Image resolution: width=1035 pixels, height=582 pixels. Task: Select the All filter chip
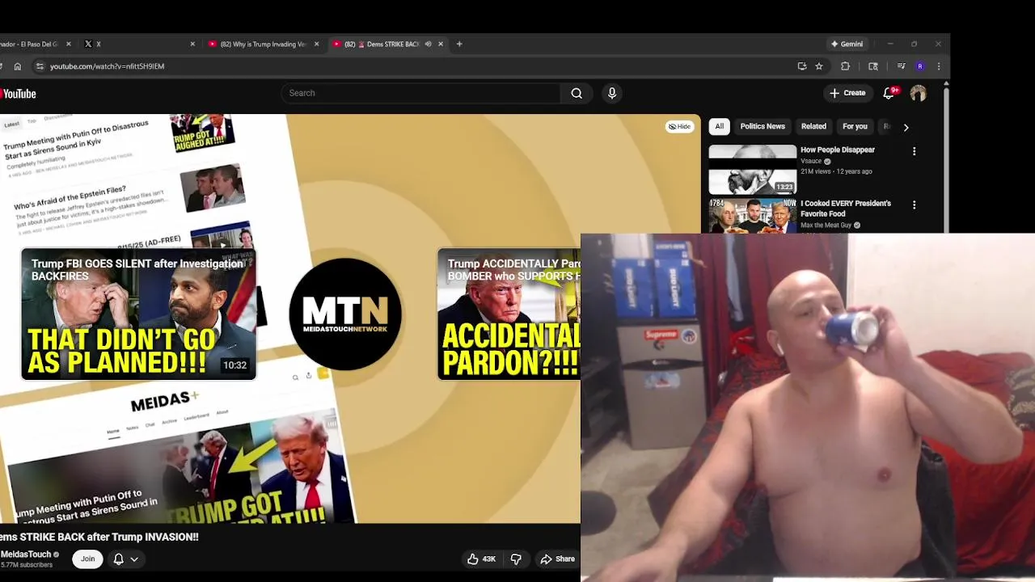pos(719,126)
